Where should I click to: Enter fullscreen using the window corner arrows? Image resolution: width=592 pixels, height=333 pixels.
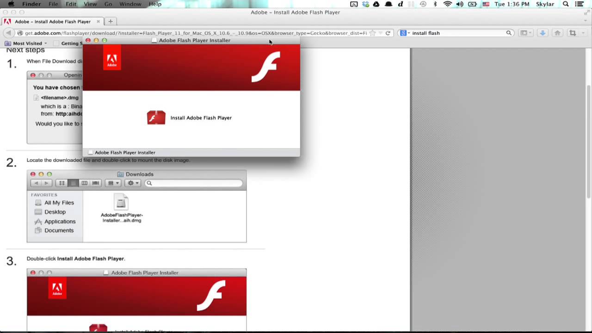coord(587,12)
